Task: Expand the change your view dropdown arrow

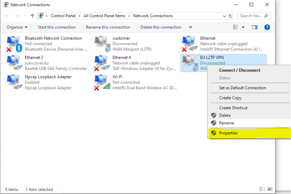Action: click(x=243, y=27)
